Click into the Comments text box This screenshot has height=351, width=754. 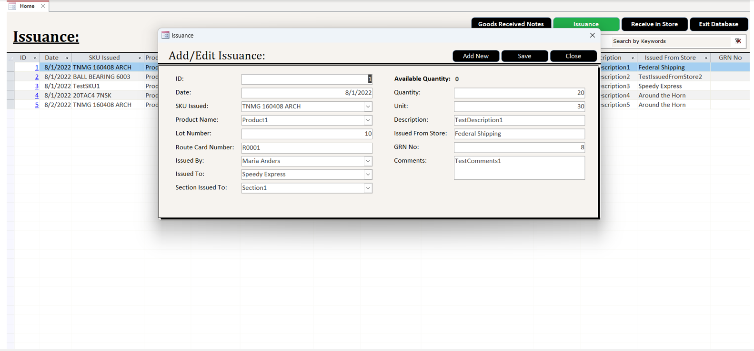coord(519,168)
